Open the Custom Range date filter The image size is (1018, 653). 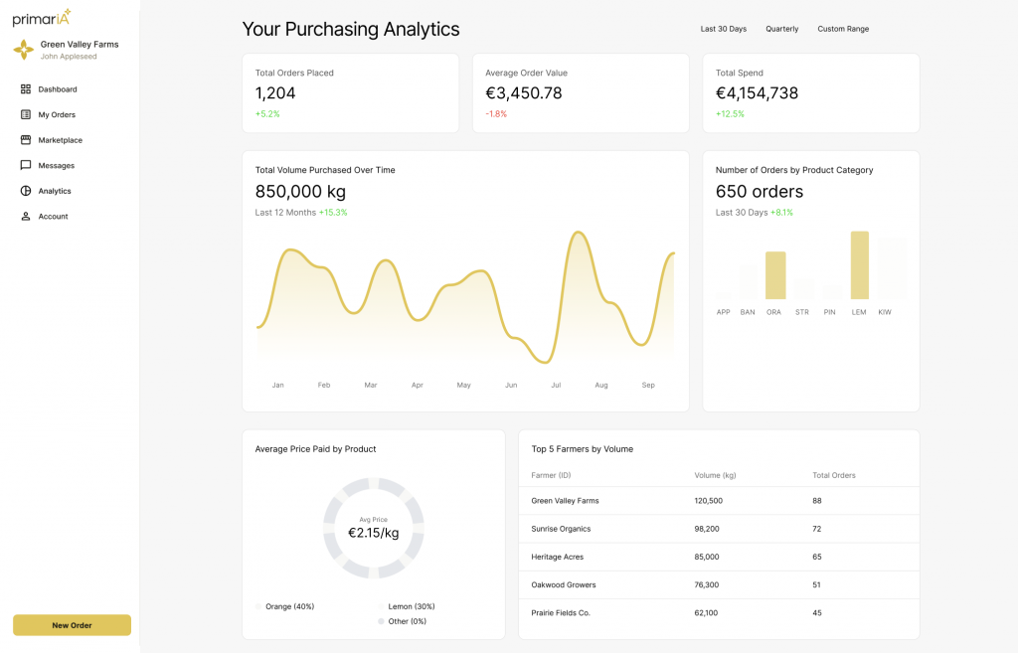click(x=843, y=29)
